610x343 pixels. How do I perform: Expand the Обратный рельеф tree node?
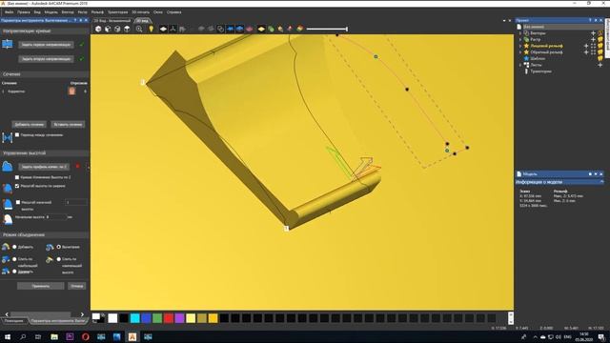coord(520,52)
